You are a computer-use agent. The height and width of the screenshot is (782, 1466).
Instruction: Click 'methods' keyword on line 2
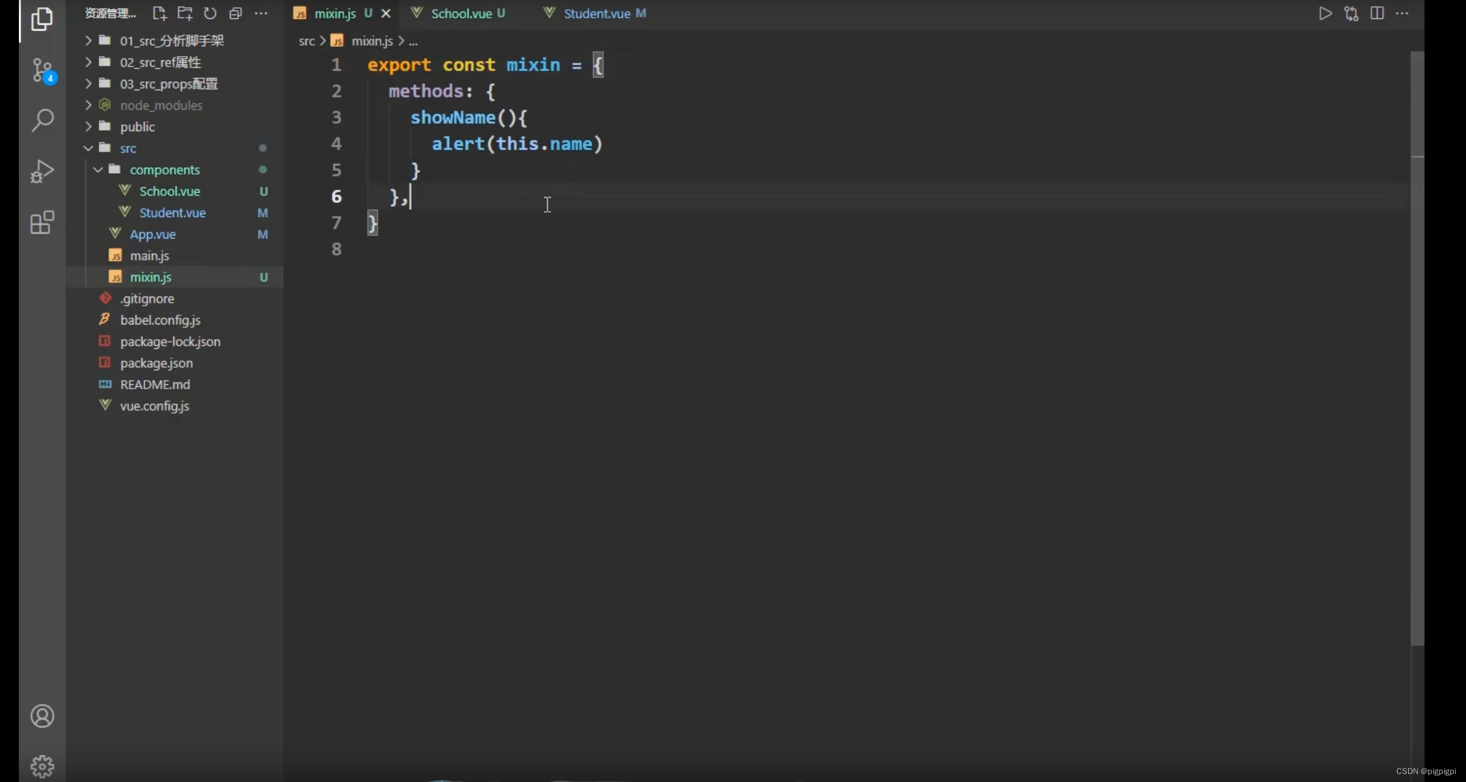(x=426, y=91)
